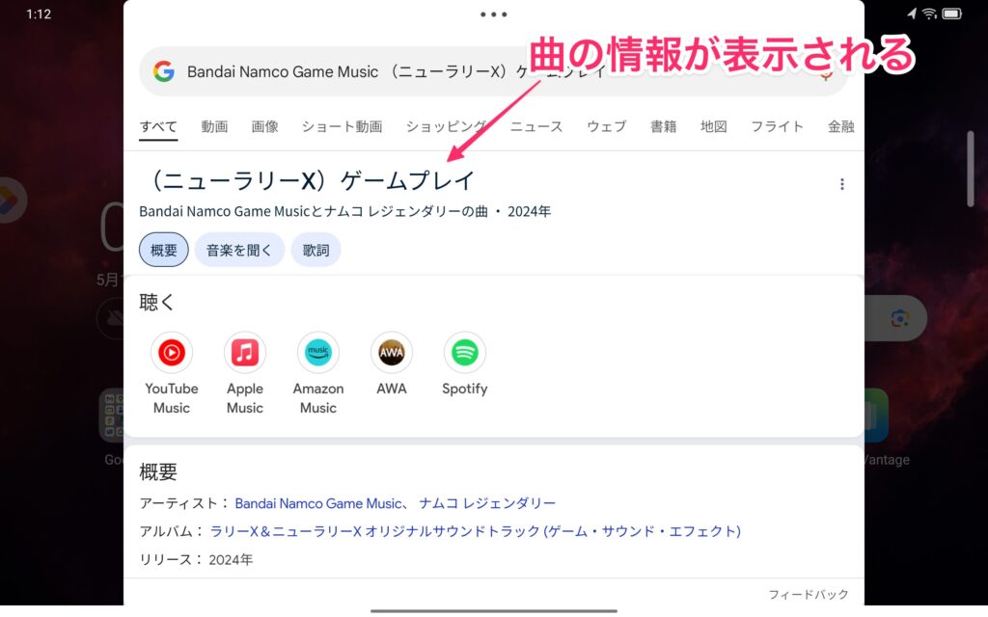Select the すべて search tab
The width and height of the screenshot is (988, 617).
(x=158, y=126)
